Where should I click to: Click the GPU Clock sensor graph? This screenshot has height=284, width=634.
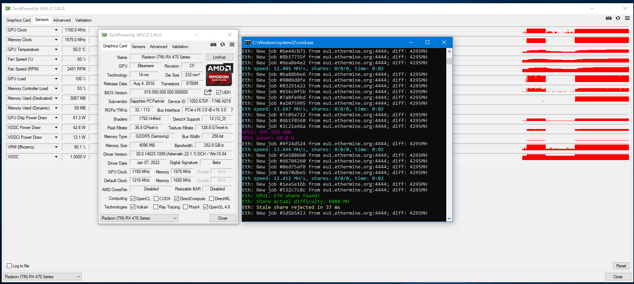pyautogui.click(x=359, y=30)
